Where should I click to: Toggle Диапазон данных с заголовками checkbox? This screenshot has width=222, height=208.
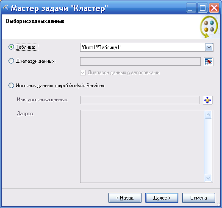pos(83,72)
